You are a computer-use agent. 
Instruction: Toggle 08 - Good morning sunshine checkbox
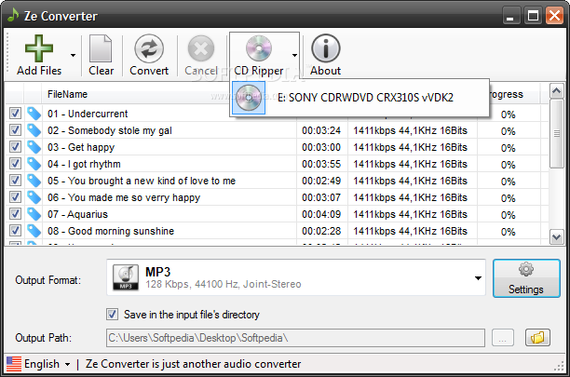point(15,230)
